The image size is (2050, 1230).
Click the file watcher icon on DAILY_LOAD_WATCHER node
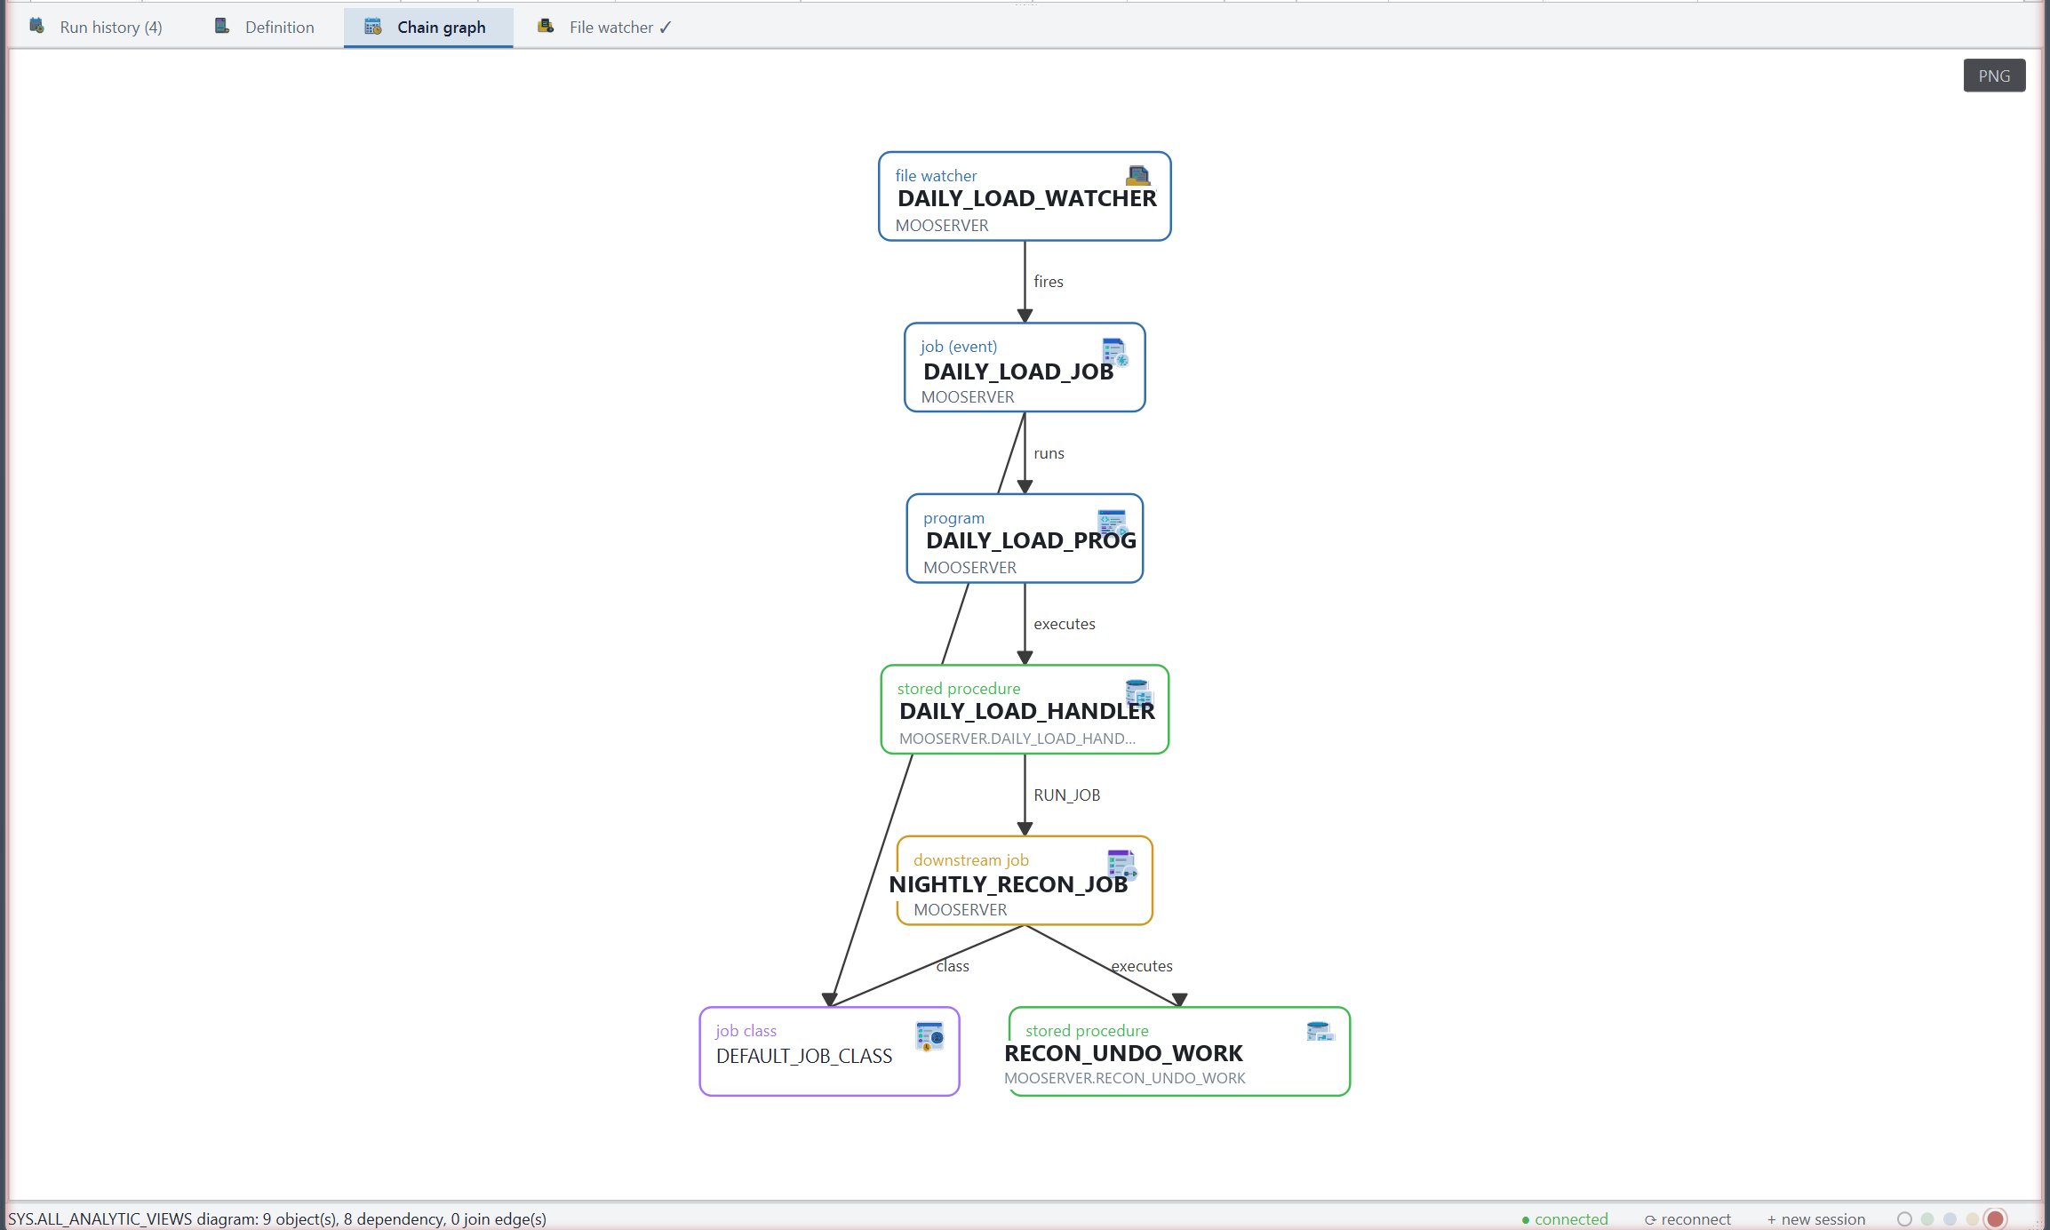1137,175
